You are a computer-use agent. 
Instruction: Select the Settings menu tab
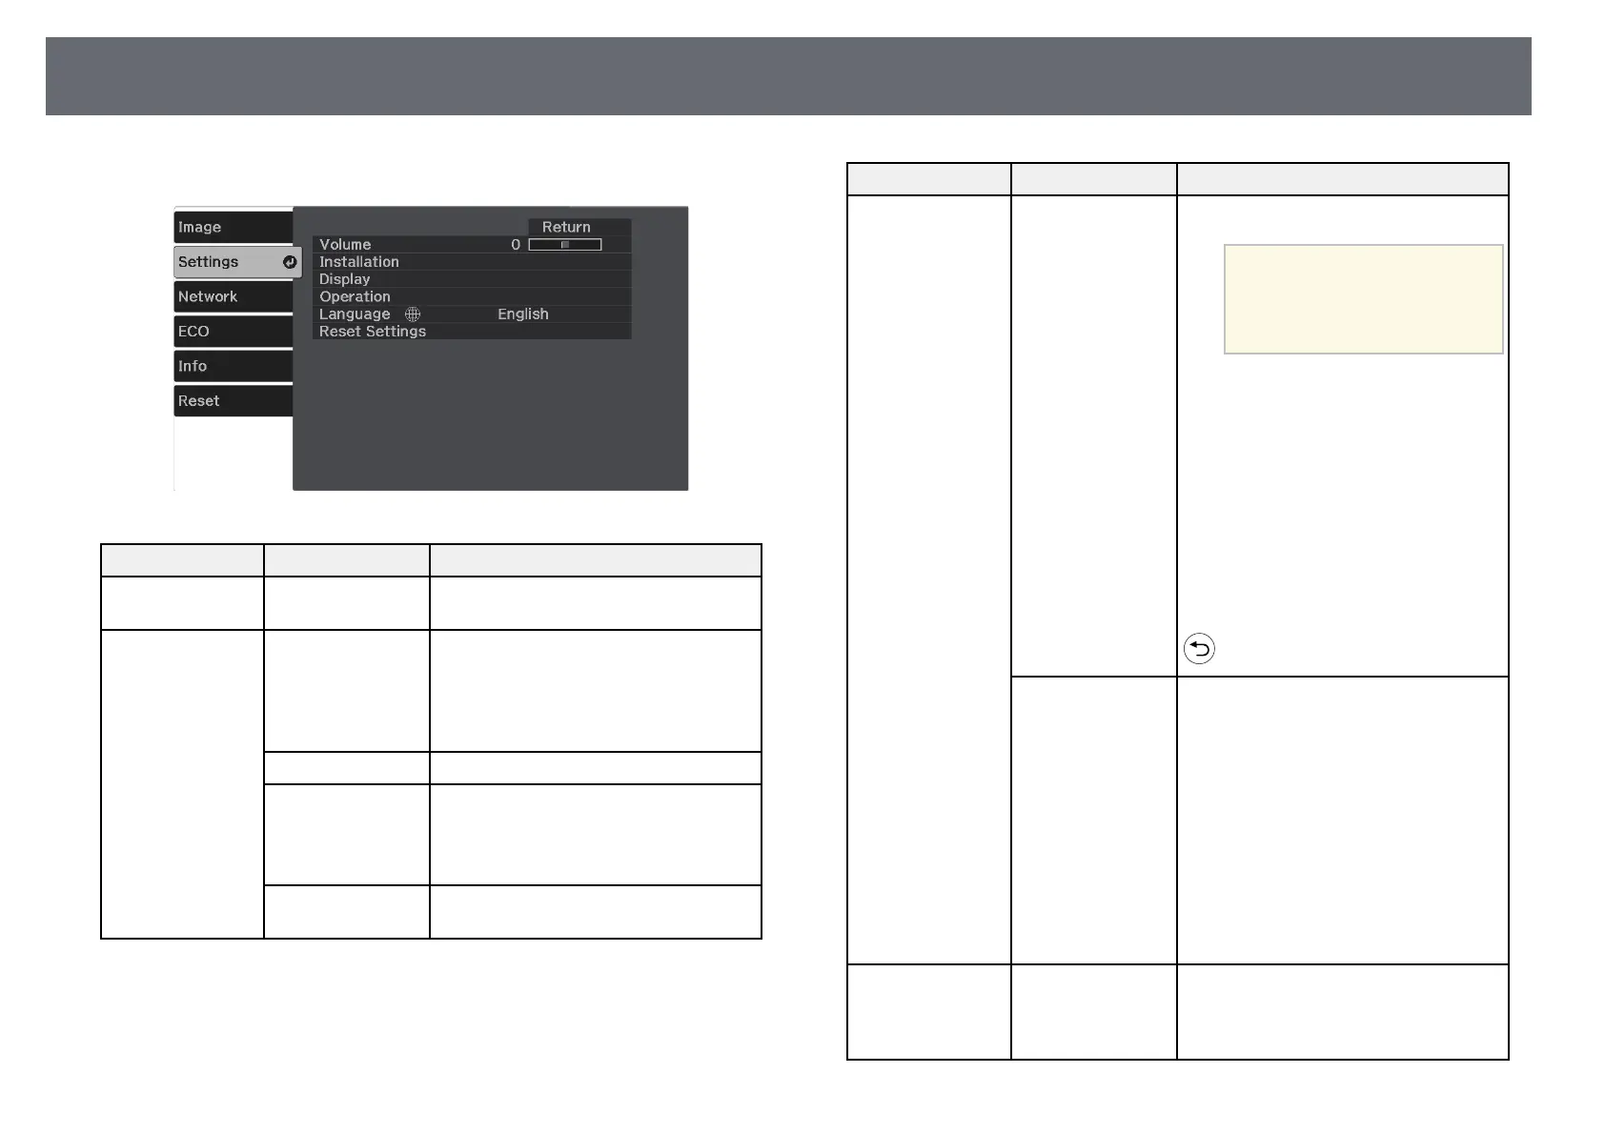click(237, 262)
